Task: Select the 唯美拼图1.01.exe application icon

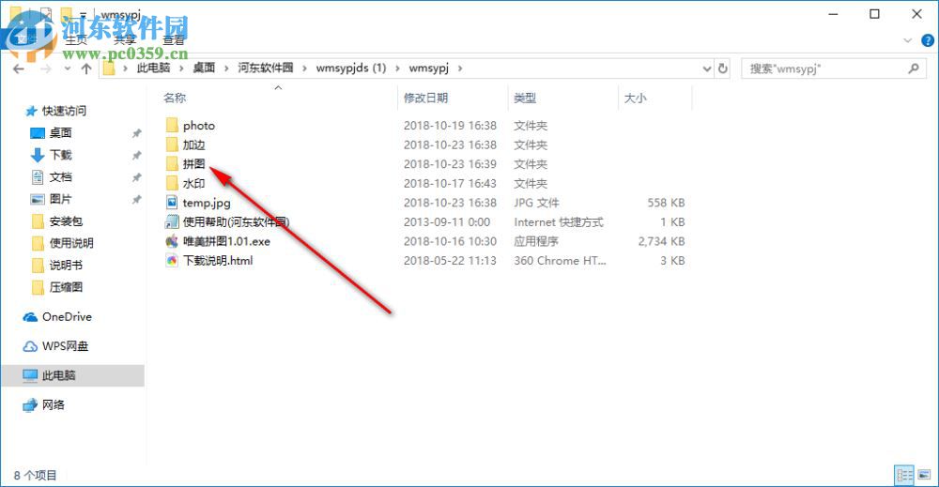Action: [x=172, y=241]
